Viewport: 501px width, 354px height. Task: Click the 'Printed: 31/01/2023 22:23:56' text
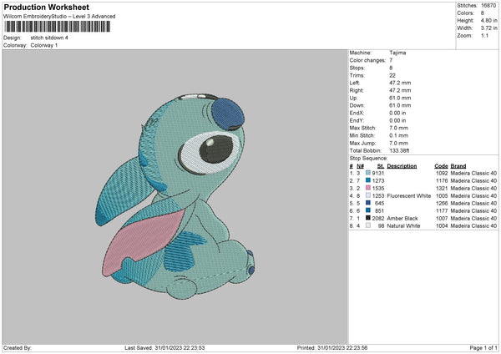(x=332, y=347)
